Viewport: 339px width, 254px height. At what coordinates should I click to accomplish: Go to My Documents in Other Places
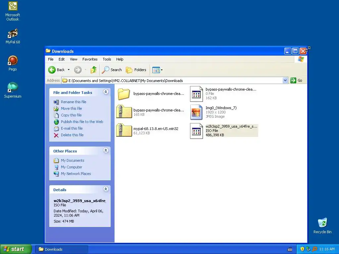click(73, 160)
